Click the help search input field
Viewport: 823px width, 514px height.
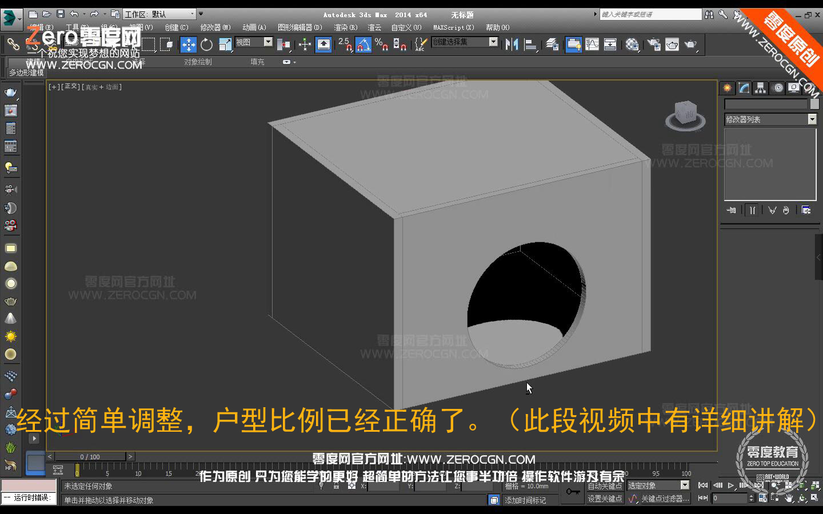[650, 14]
